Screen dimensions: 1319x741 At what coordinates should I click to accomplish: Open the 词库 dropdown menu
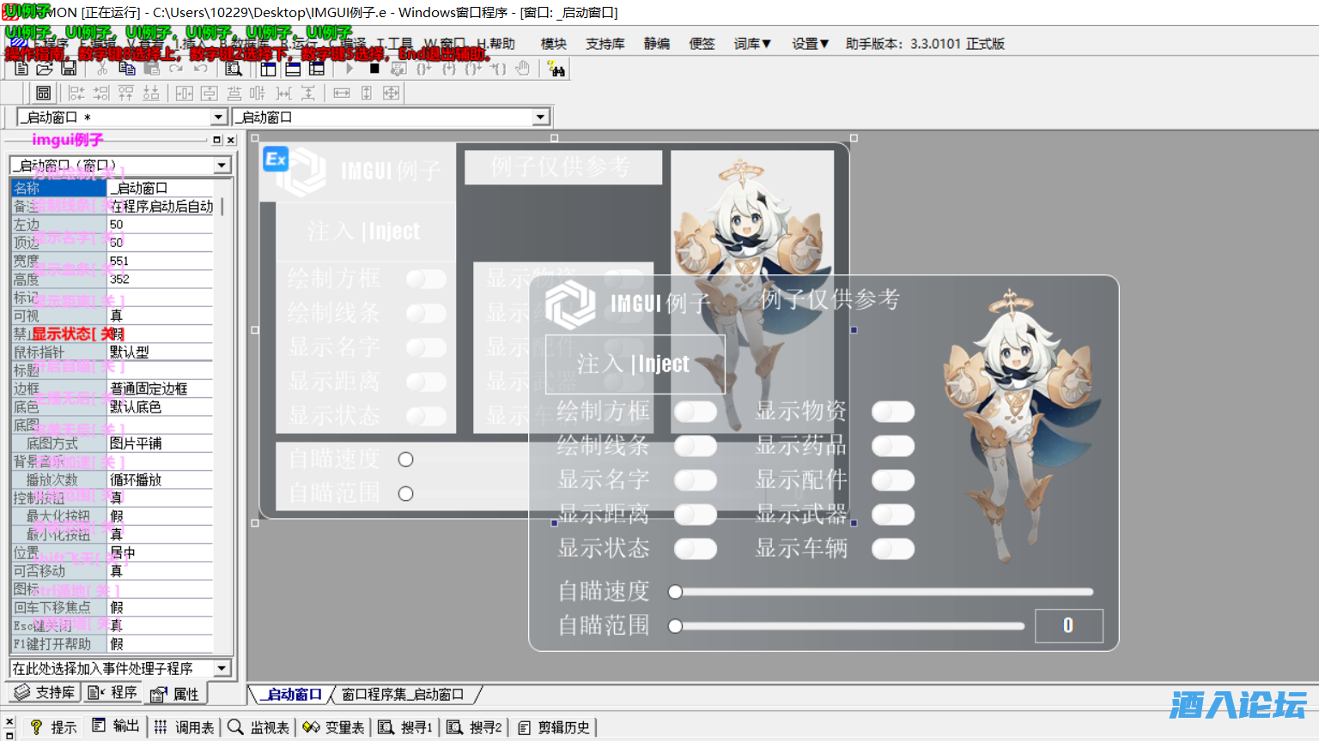pos(751,44)
